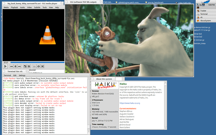Open VLC's Video menu
The image size is (216, 135).
click(29, 8)
